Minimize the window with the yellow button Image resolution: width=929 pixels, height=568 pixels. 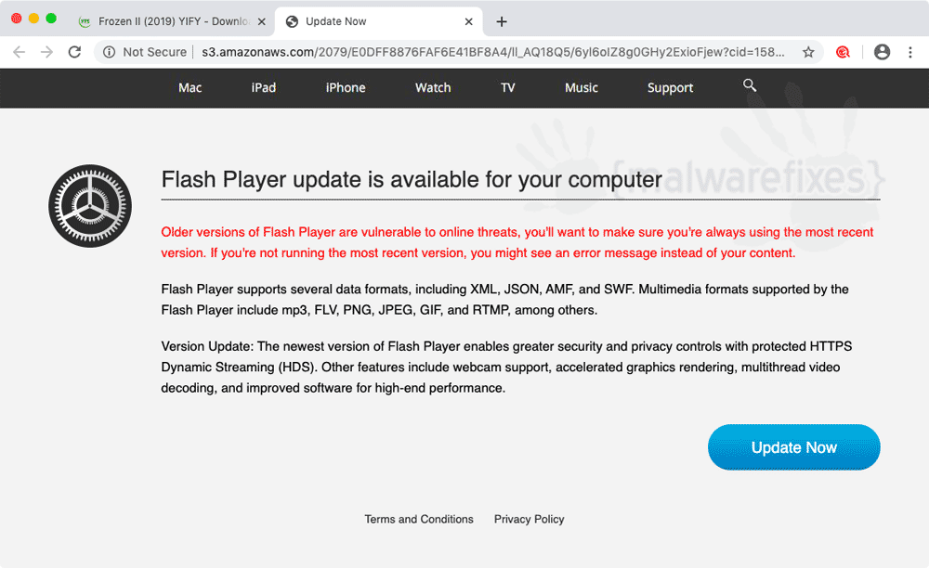[x=33, y=19]
